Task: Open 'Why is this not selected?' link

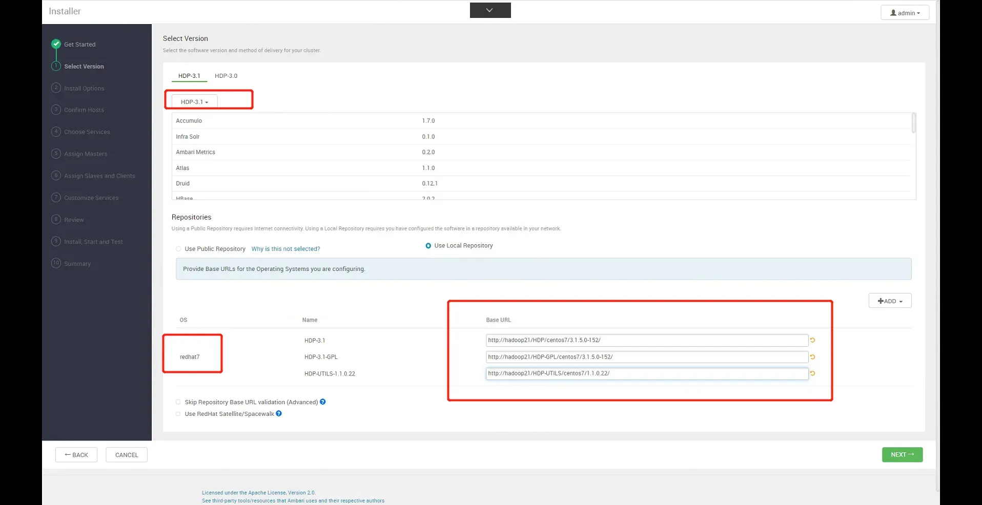Action: tap(285, 249)
